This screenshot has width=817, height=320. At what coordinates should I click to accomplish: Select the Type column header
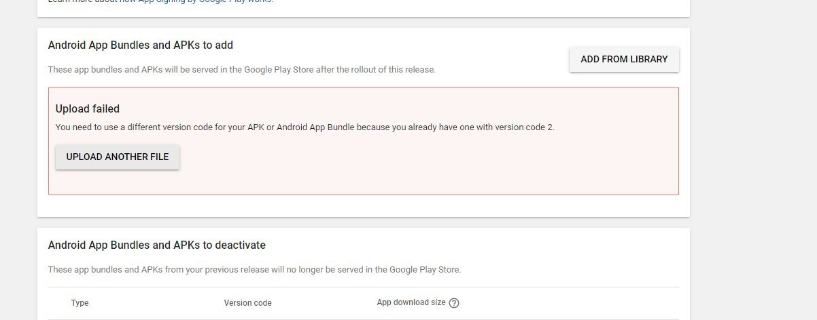click(x=80, y=303)
